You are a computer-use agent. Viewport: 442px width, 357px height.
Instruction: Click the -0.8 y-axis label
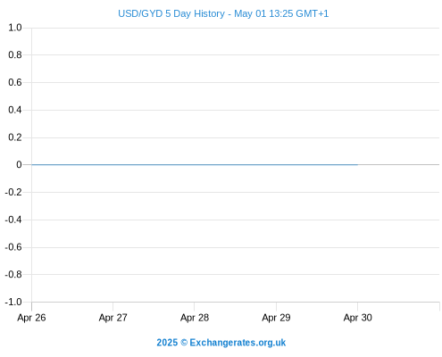coord(13,274)
